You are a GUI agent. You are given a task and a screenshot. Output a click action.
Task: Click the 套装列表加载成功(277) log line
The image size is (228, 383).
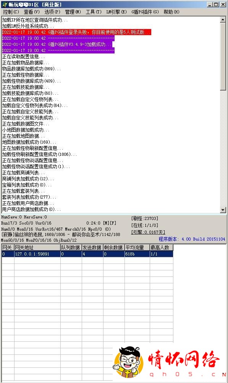[x=29, y=197]
